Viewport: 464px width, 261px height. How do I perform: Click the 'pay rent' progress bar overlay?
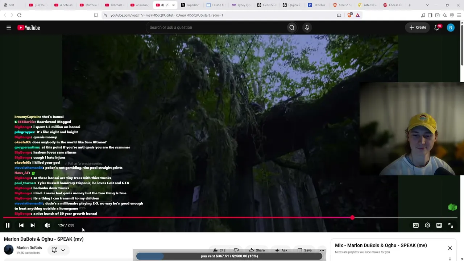point(229,256)
